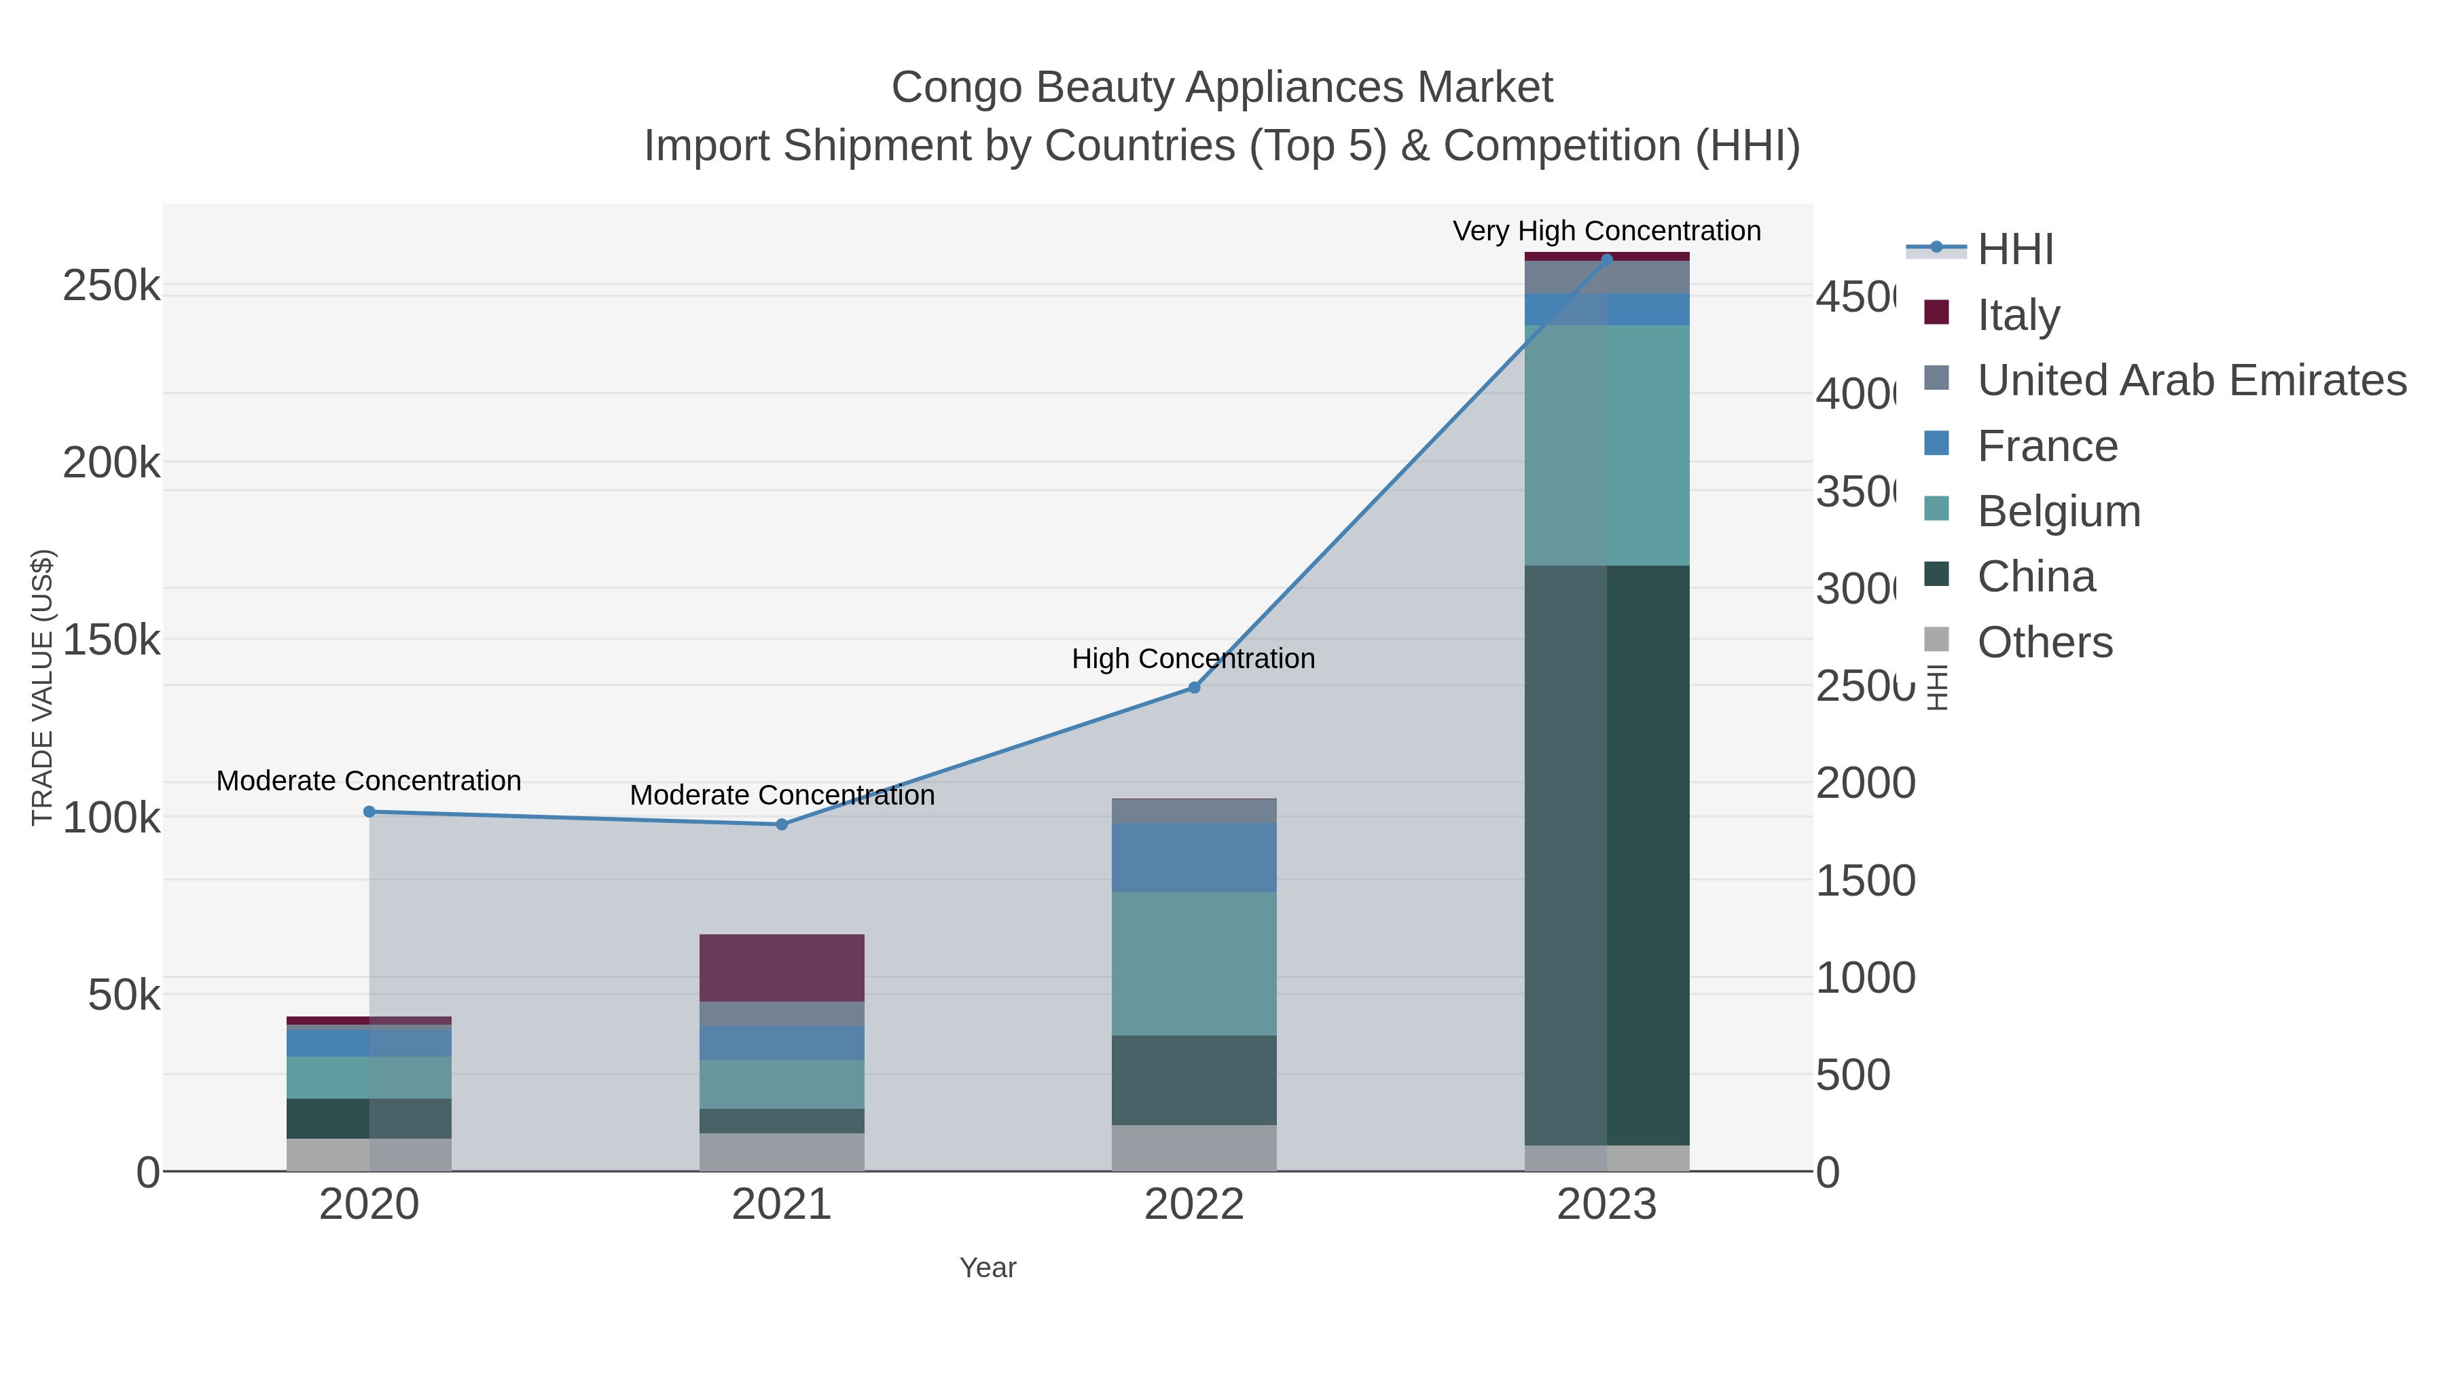Screen dimensions: 2445x1375
Task: Click the United Arab Emirates slate legend swatch
Action: tap(1936, 378)
